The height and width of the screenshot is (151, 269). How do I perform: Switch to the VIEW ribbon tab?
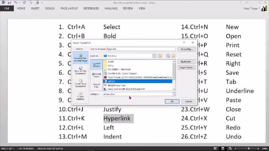click(x=142, y=8)
